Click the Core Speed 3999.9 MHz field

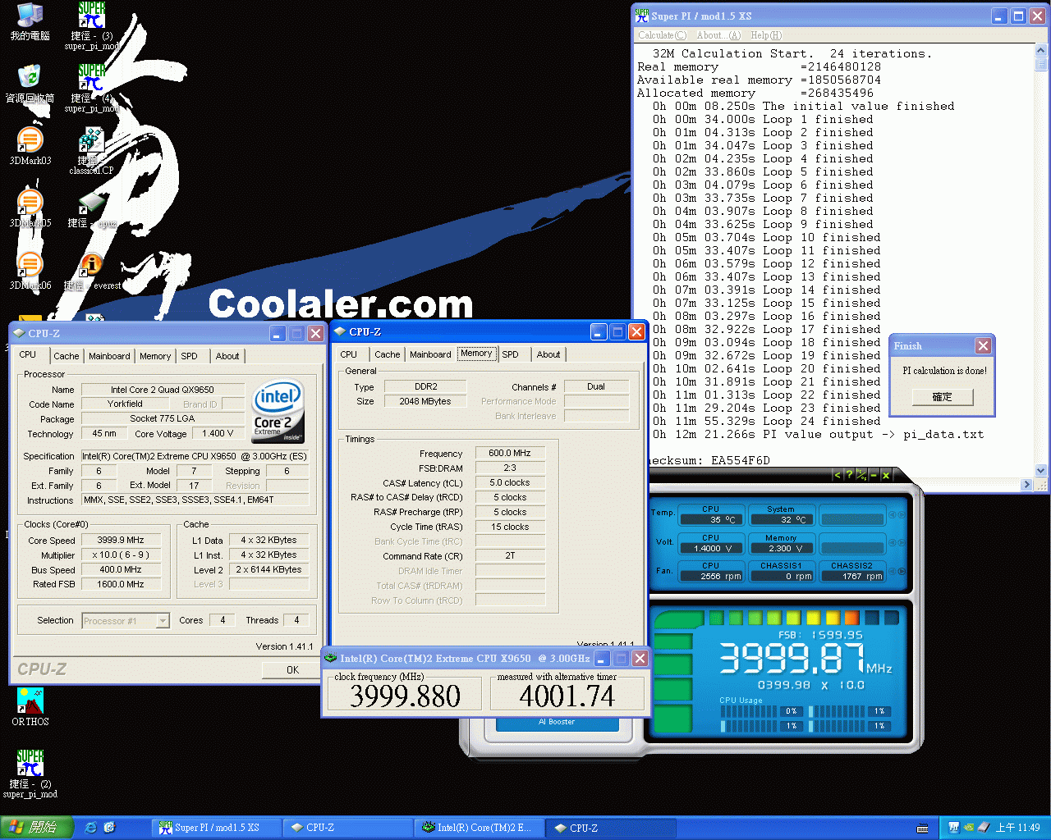pyautogui.click(x=121, y=541)
